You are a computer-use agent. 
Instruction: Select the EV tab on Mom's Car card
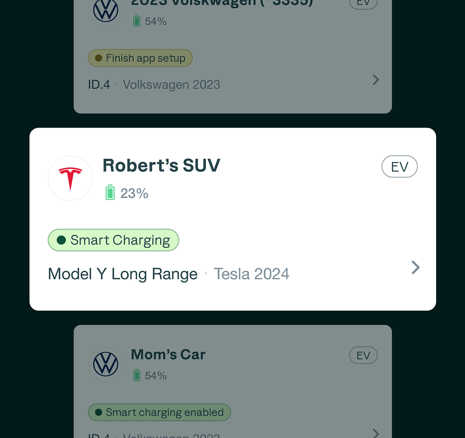[363, 355]
